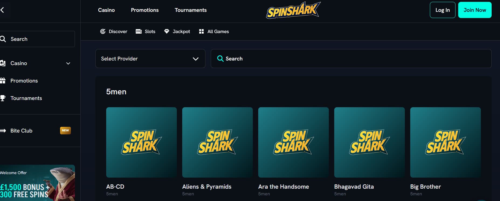Click the Bite Club shark-bone icon
Viewport: 500px width, 201px height.
(x=3, y=131)
